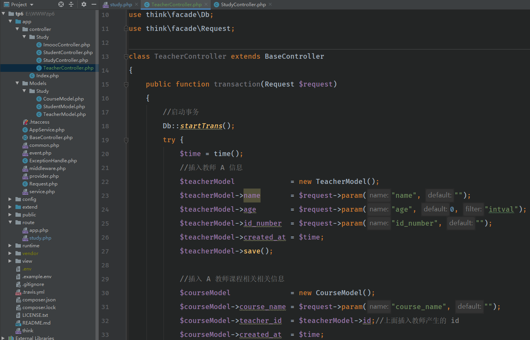Open CourseModel.php in project tree
530x340 pixels.
click(63, 99)
